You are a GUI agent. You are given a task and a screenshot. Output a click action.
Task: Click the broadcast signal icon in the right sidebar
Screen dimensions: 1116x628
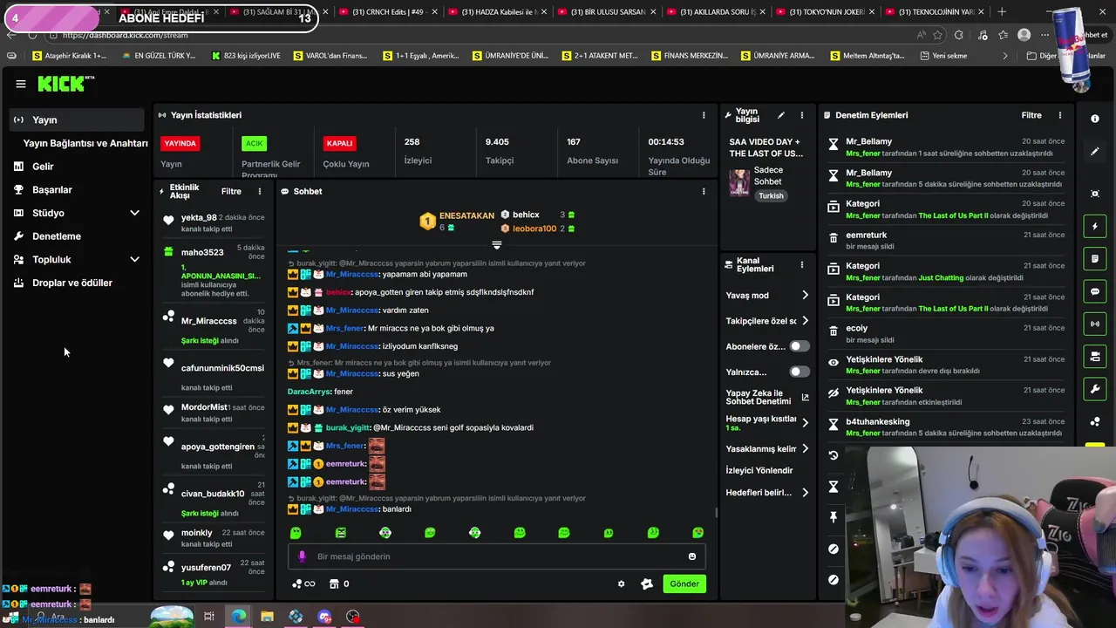coord(1095,324)
